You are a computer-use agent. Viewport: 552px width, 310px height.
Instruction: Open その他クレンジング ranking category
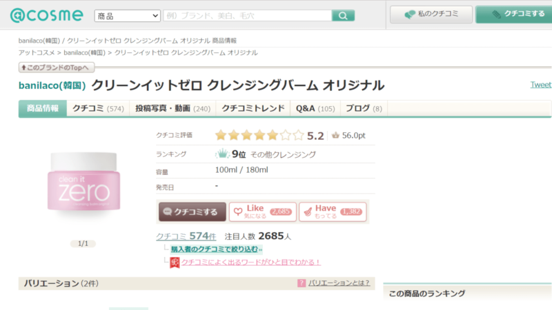[283, 154]
